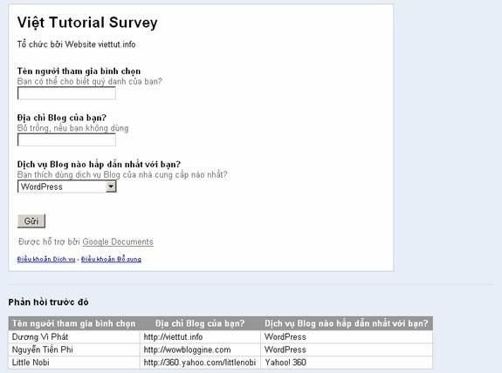Click the dropdown arrow next to WordPress
Screen dimensions: 502x373
click(111, 186)
